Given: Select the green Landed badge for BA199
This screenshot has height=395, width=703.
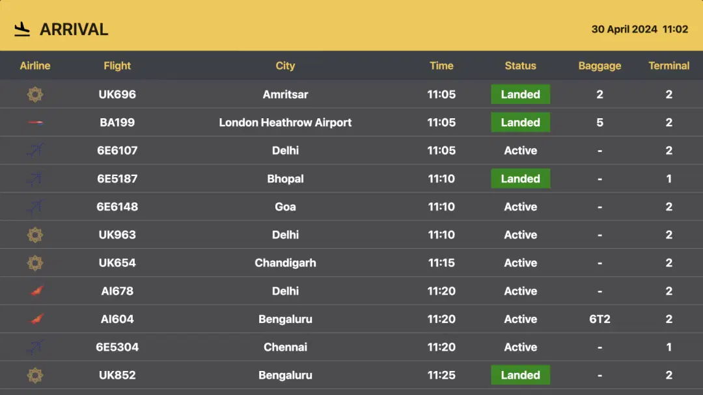Looking at the screenshot, I should pos(520,122).
